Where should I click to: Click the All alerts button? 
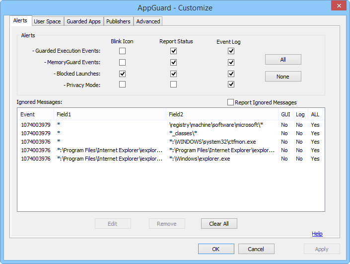(x=283, y=60)
